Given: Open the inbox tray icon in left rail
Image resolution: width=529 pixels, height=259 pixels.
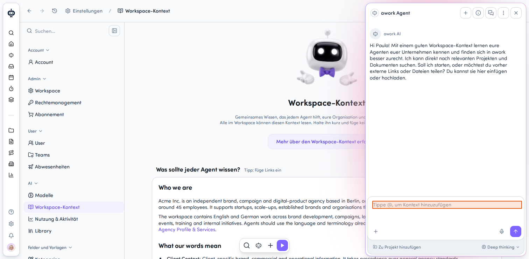Looking at the screenshot, I should [x=11, y=66].
